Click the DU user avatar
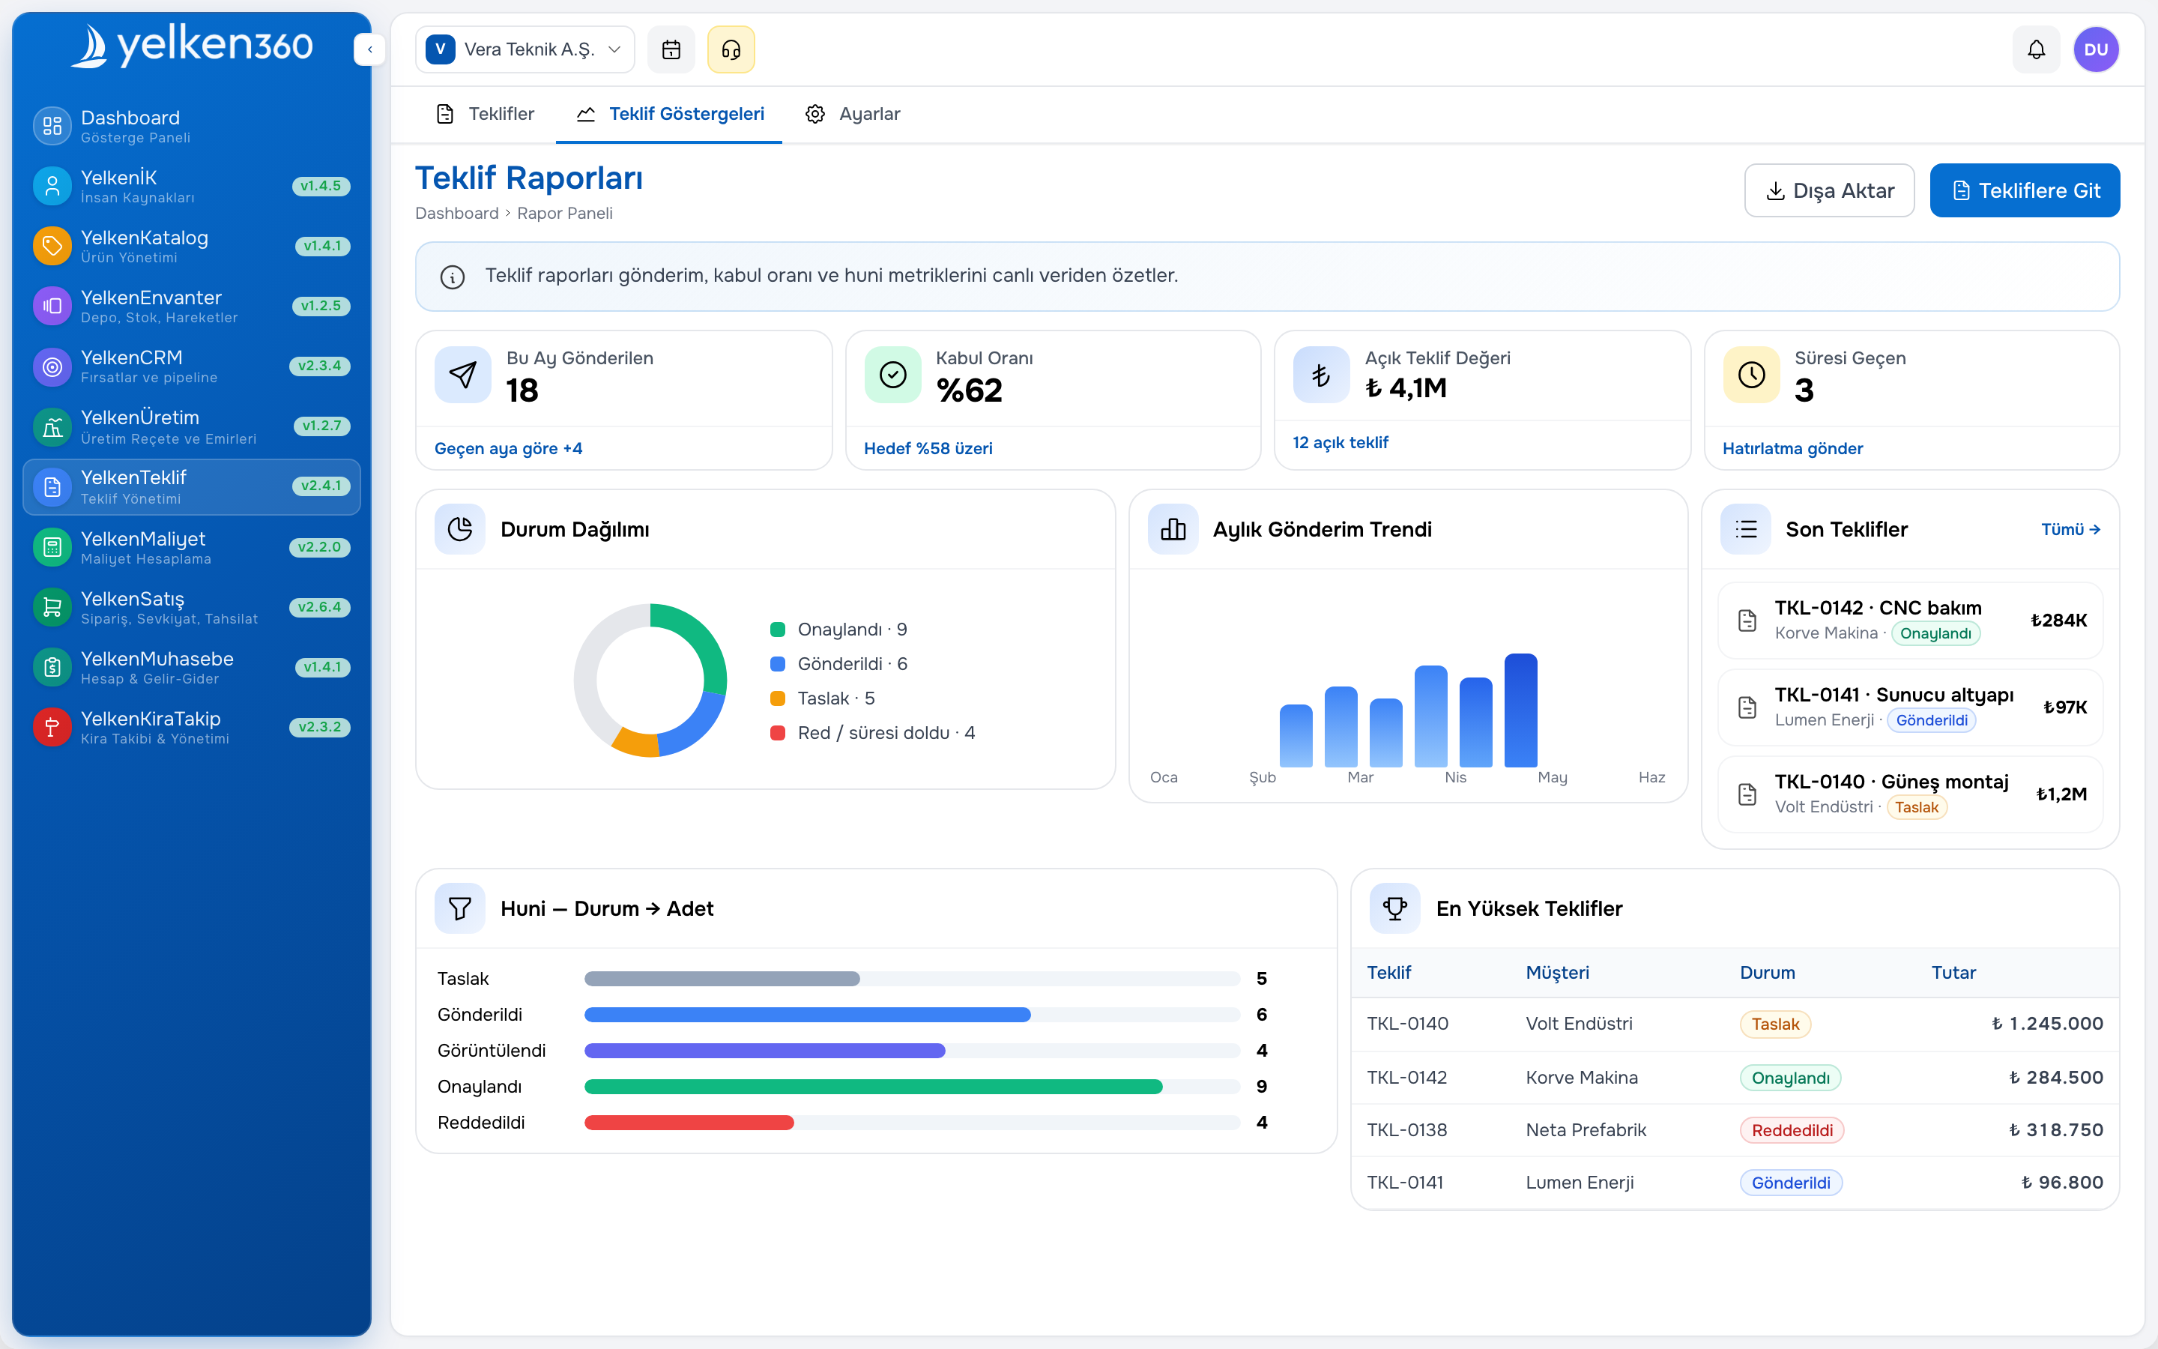This screenshot has width=2158, height=1349. tap(2096, 49)
